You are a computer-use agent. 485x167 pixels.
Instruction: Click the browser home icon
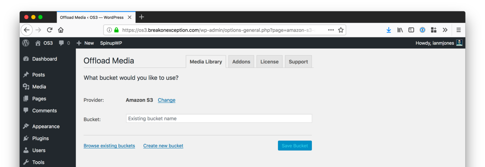click(x=60, y=30)
